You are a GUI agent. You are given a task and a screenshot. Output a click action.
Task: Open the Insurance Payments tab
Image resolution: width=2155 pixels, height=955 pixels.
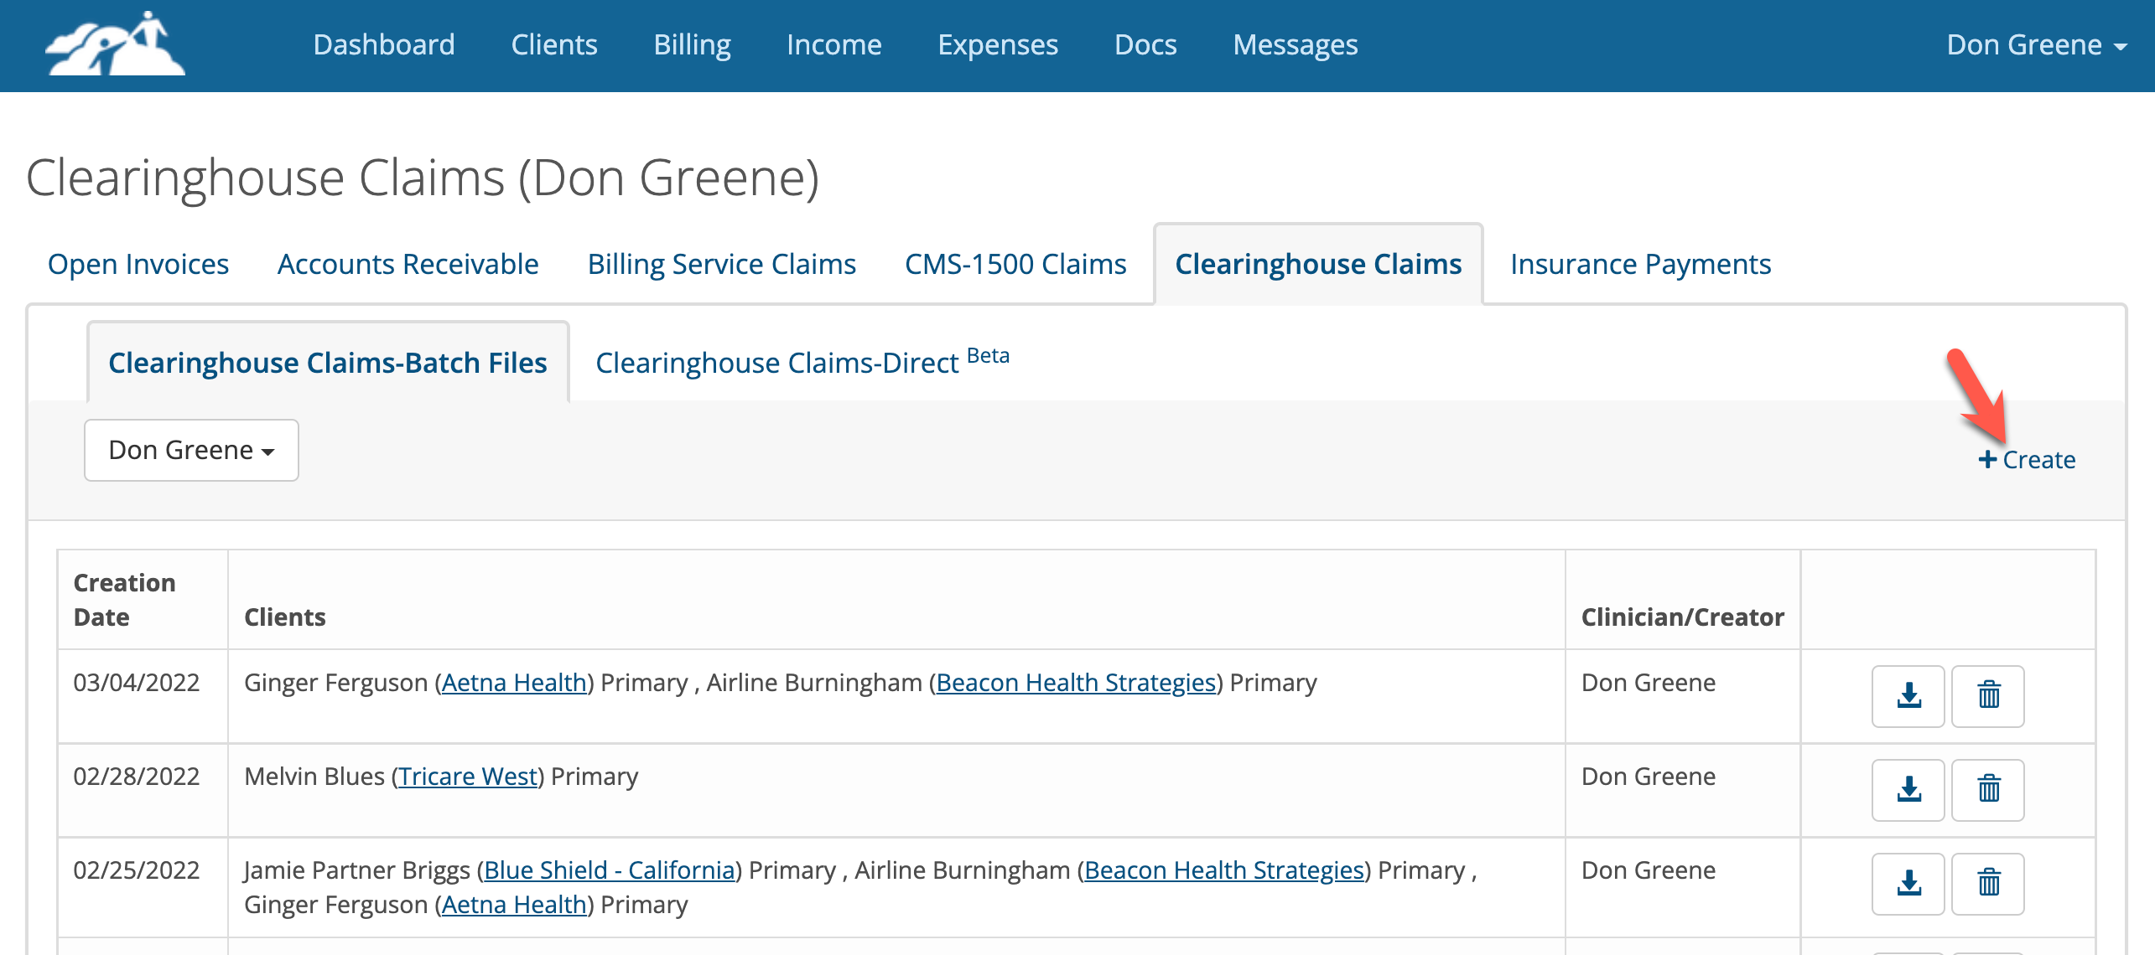[x=1640, y=264]
